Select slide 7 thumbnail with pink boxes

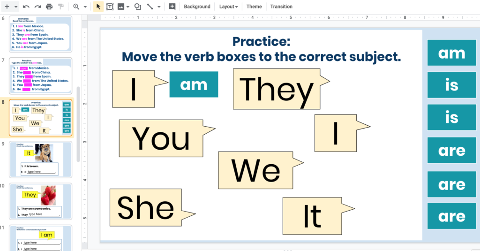[41, 76]
